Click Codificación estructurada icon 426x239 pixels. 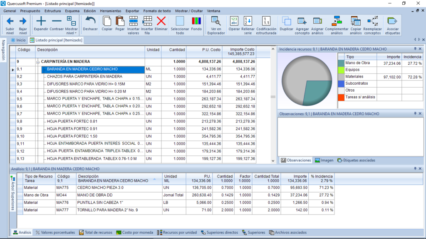tap(266, 21)
